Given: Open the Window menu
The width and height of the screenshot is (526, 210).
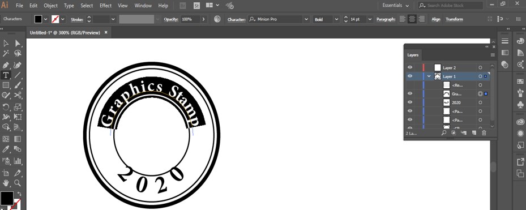Looking at the screenshot, I should [x=143, y=6].
